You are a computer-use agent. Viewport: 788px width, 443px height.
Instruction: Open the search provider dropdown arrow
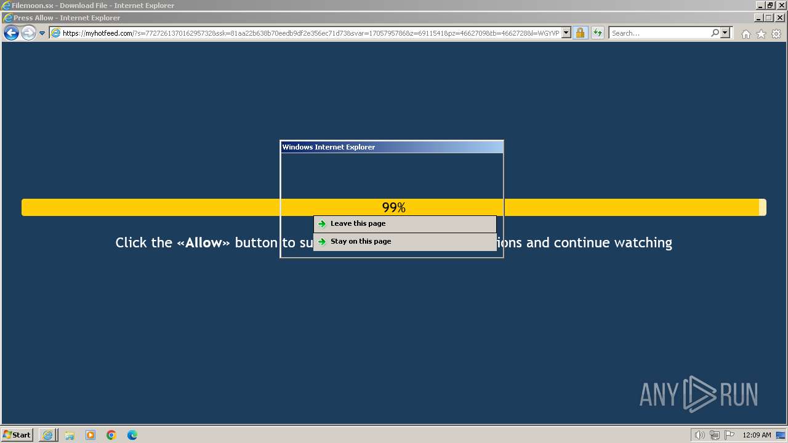725,33
